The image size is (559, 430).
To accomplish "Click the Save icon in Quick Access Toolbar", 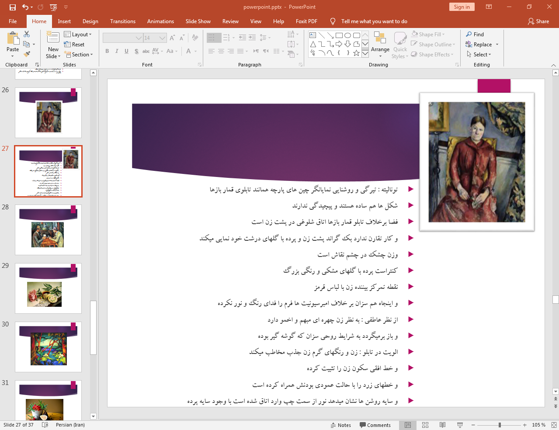I will (x=12, y=7).
